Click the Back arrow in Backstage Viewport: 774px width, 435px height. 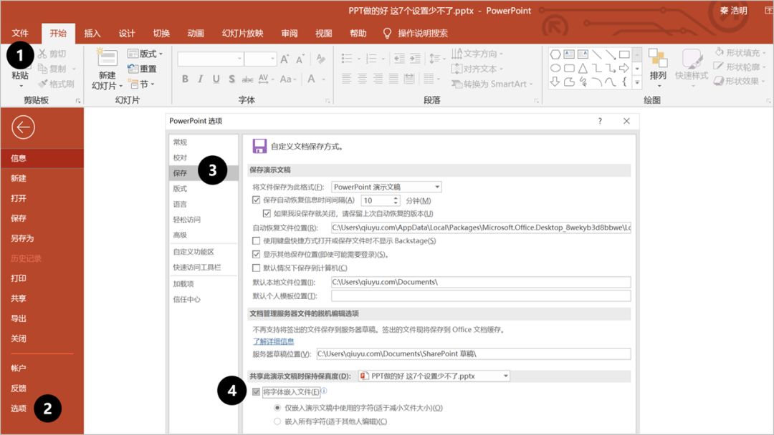point(23,127)
